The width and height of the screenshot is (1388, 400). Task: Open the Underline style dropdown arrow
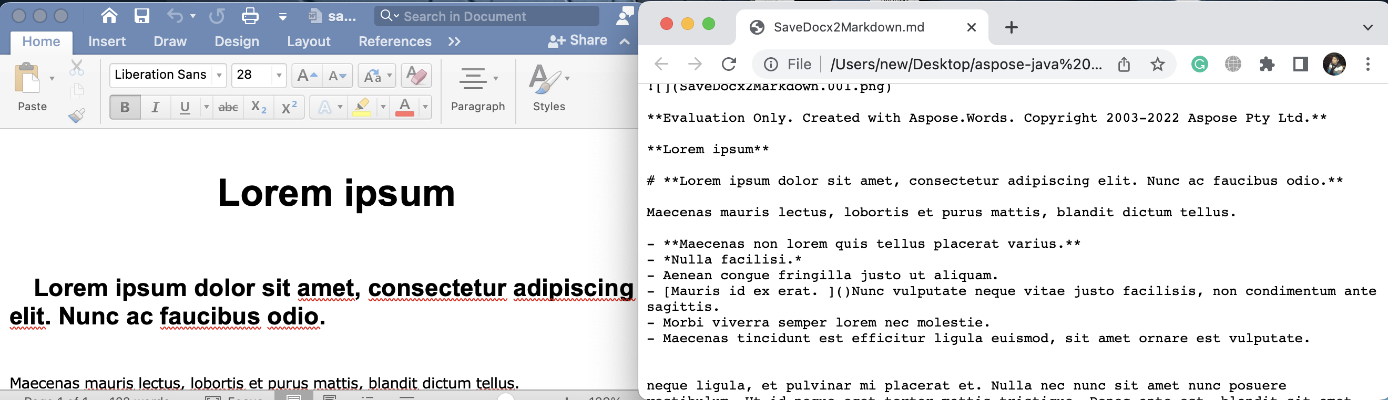pyautogui.click(x=206, y=108)
